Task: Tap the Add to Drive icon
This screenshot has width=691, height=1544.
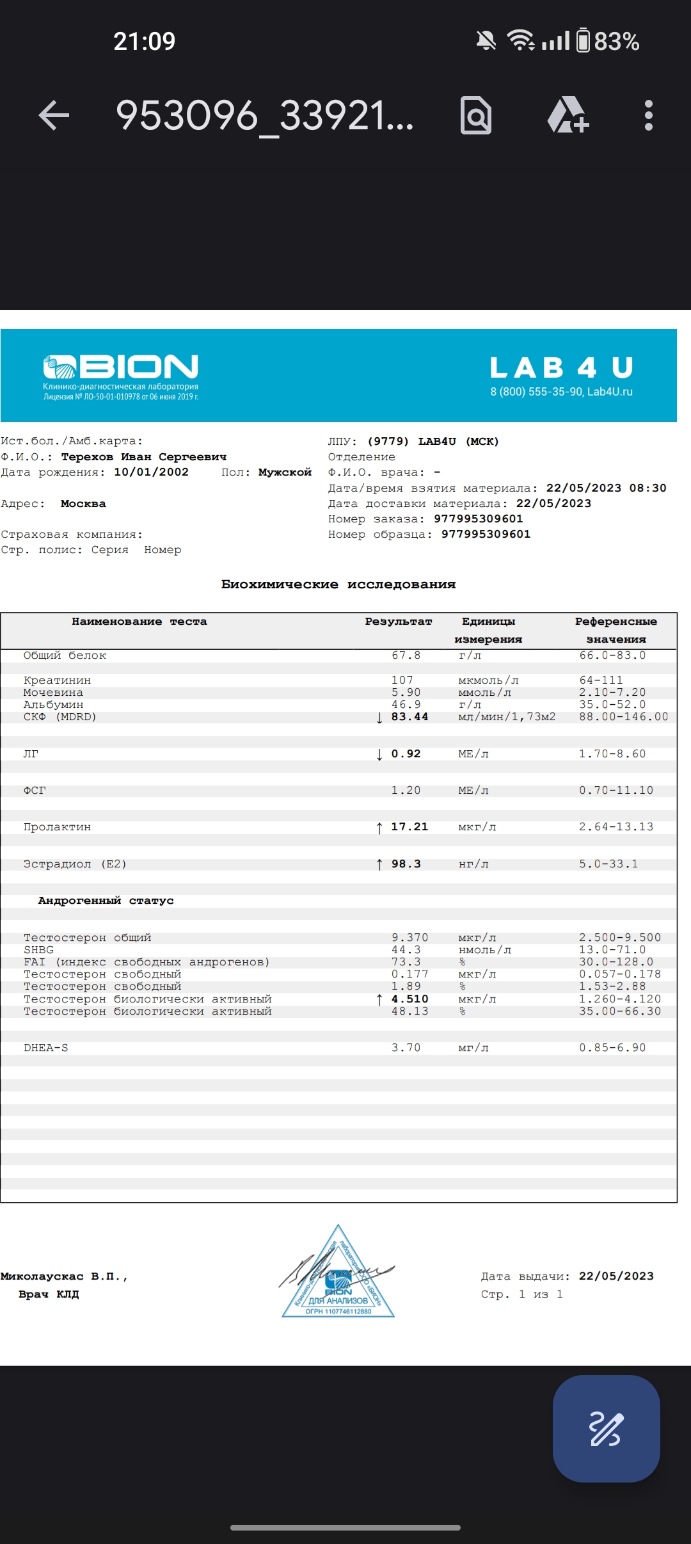Action: tap(568, 116)
